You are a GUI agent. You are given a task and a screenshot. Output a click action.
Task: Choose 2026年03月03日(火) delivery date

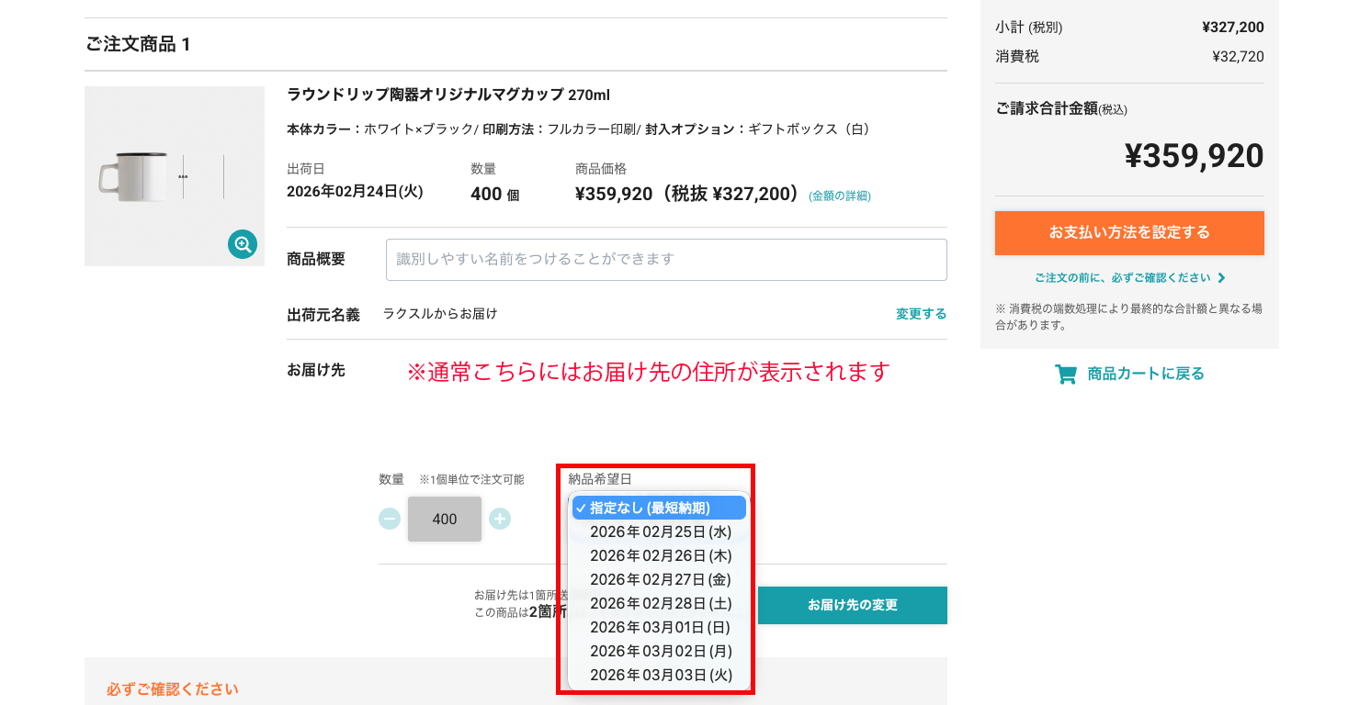(659, 675)
